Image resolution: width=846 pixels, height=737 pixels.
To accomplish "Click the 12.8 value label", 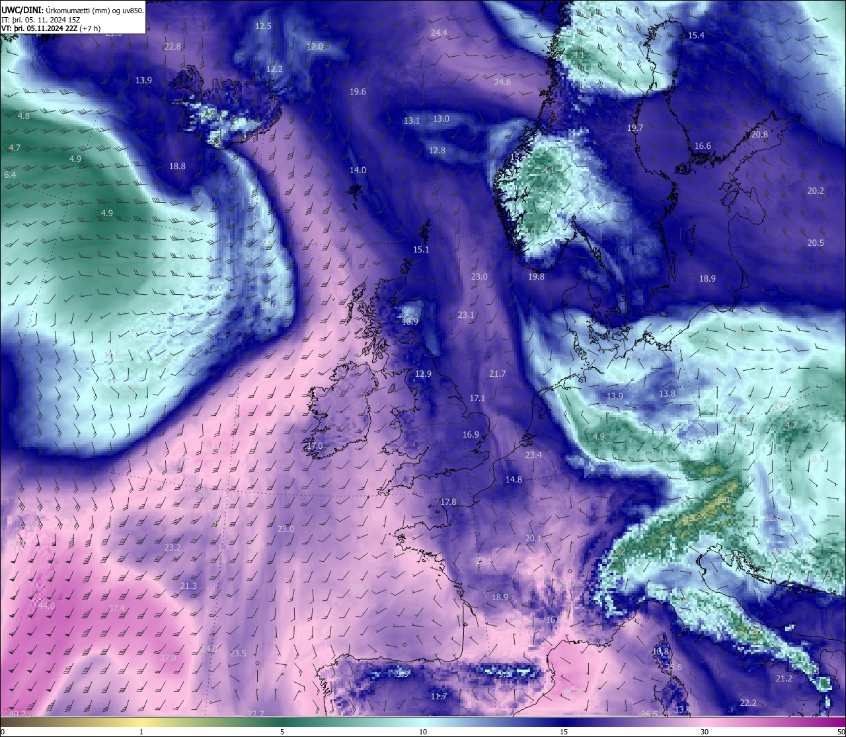I will [437, 151].
